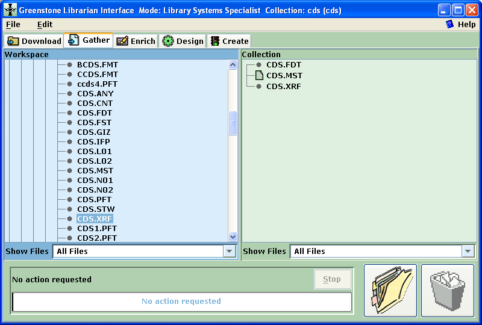Click the Help book icon
This screenshot has width=482, height=325.
pos(449,24)
